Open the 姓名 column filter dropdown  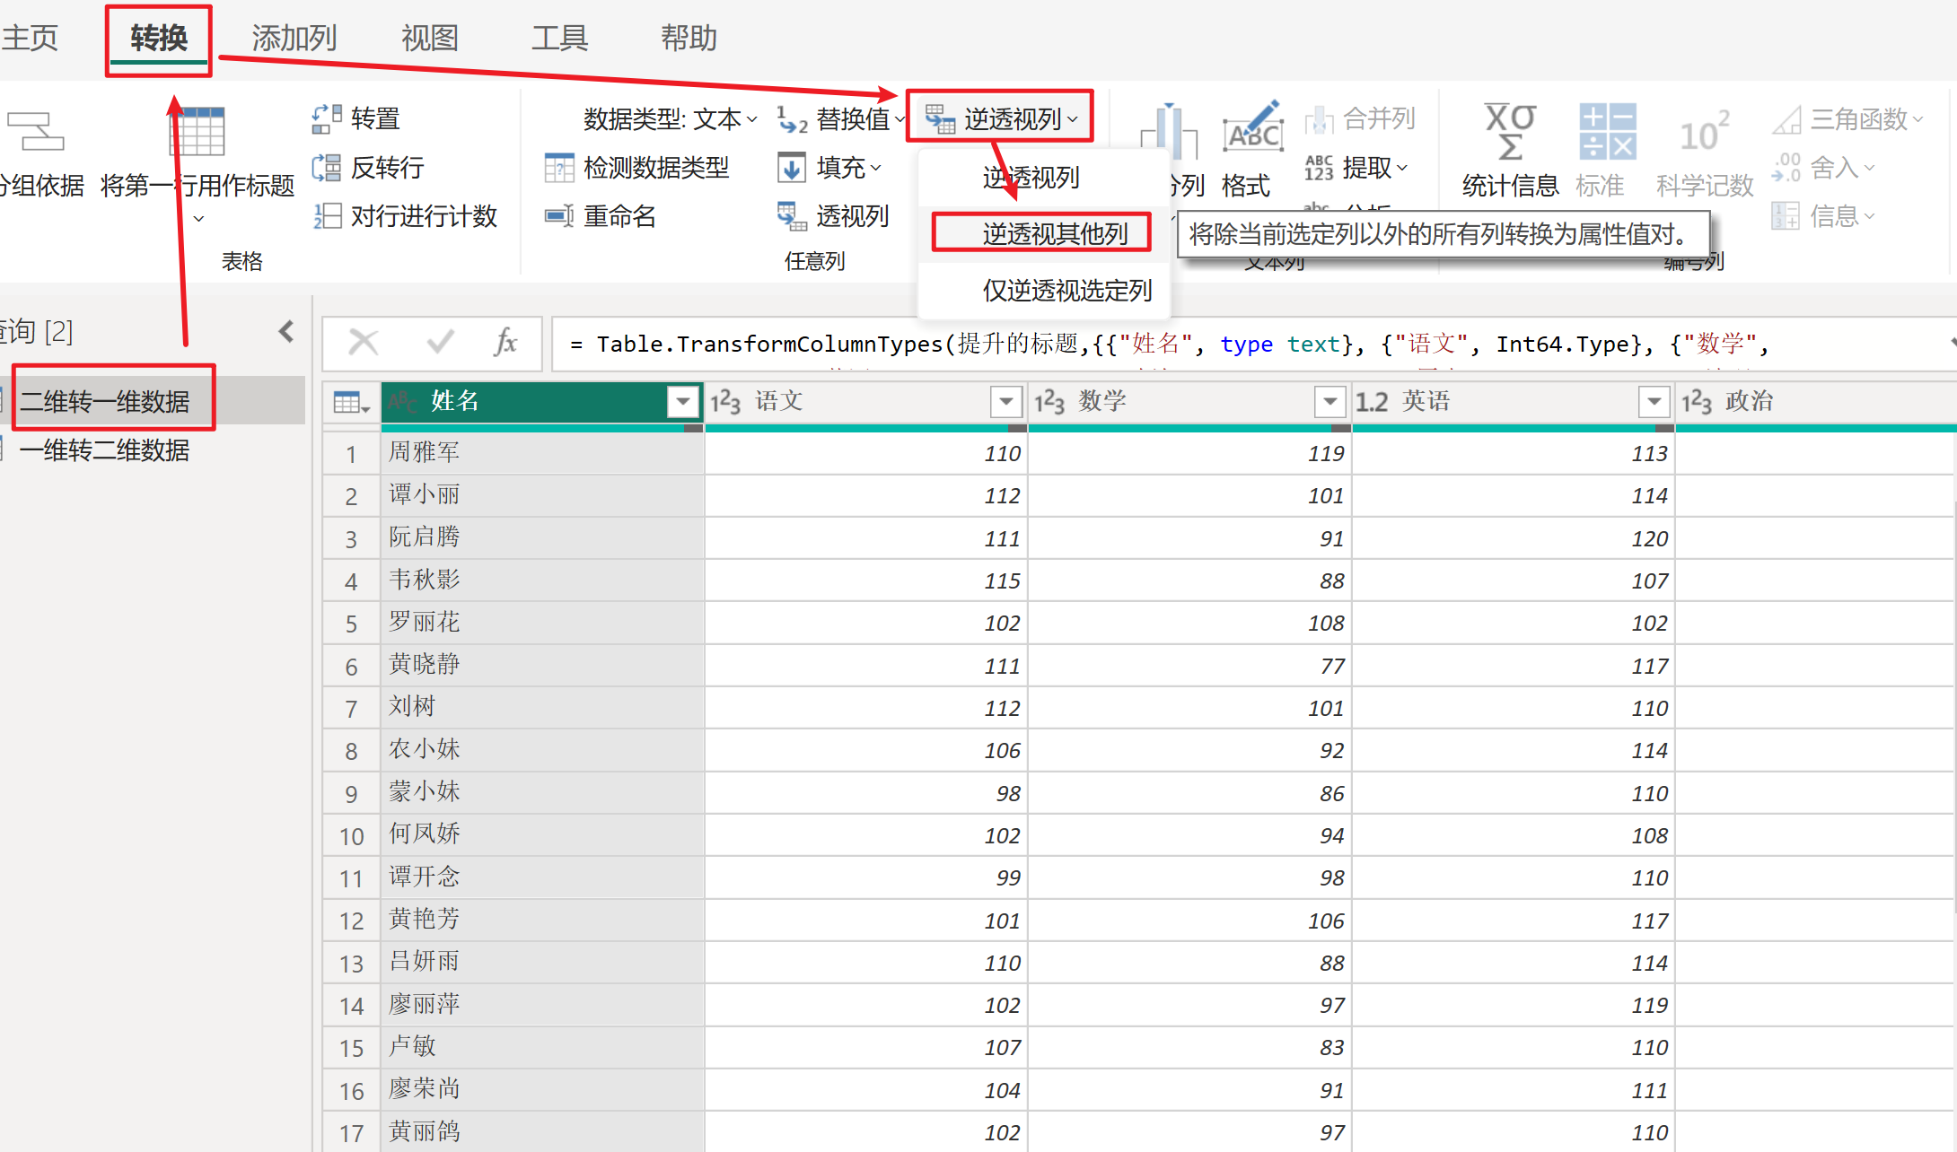[683, 401]
